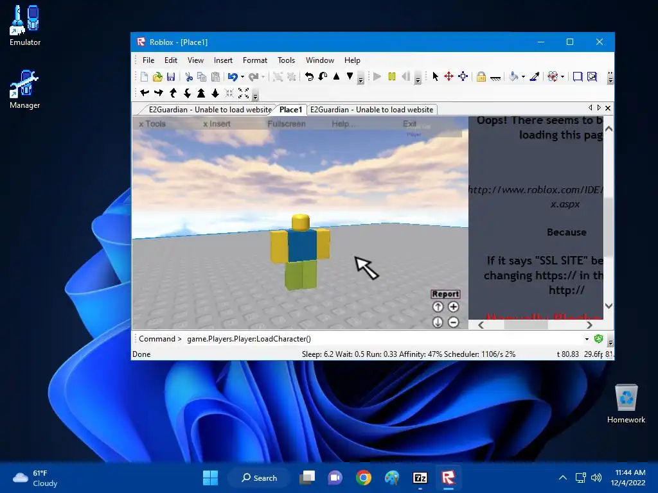
Task: Select the red Move drag tool
Action: (449, 76)
